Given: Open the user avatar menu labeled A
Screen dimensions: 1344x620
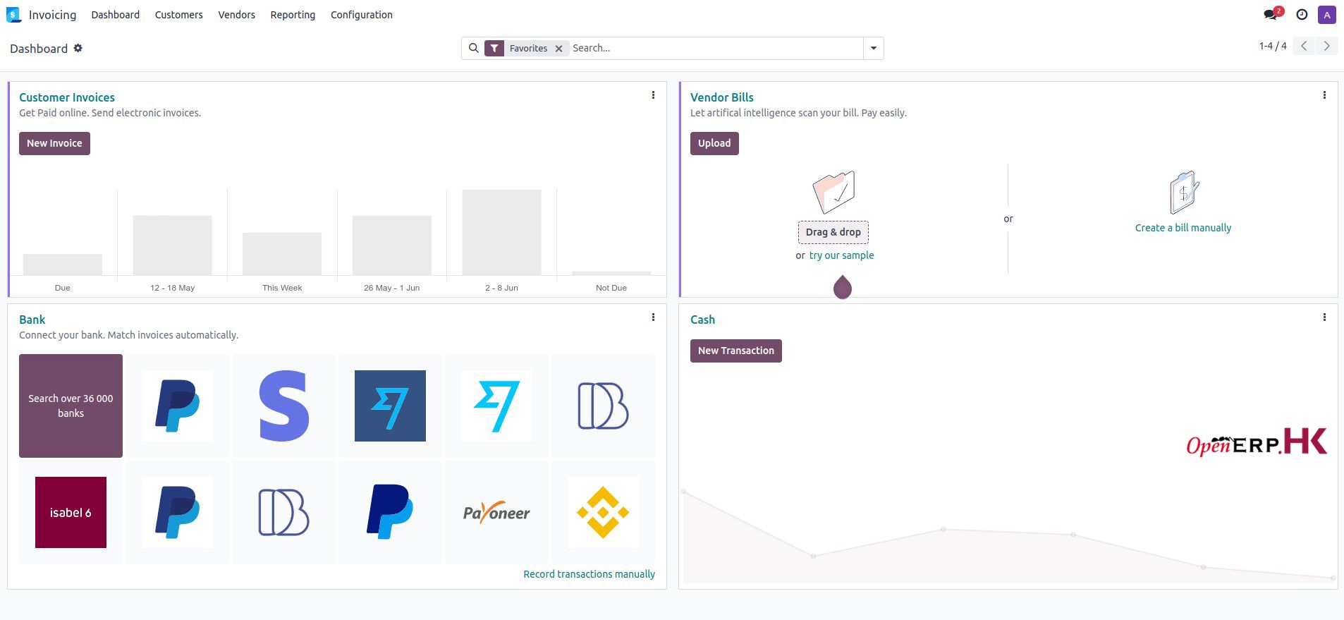Looking at the screenshot, I should pos(1327,15).
